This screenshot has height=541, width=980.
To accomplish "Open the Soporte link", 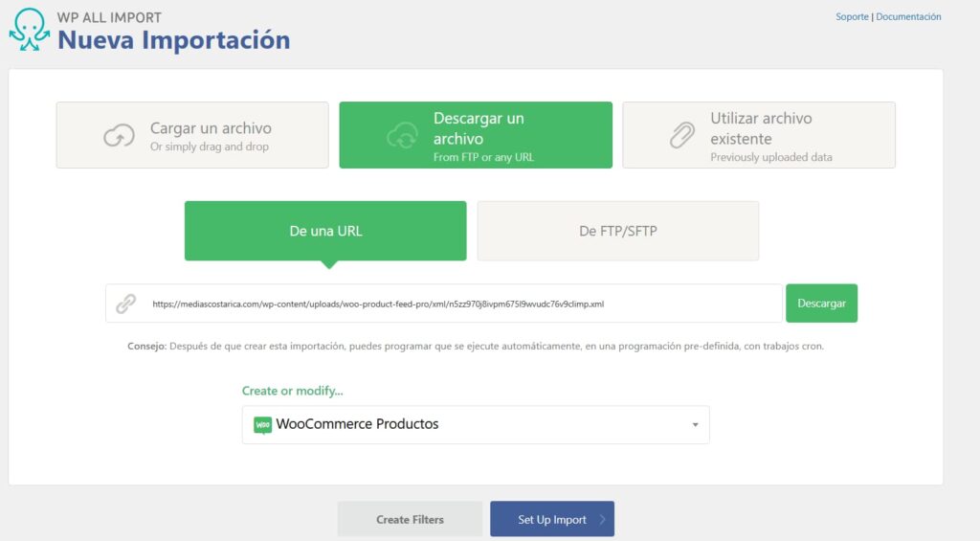I will (852, 17).
